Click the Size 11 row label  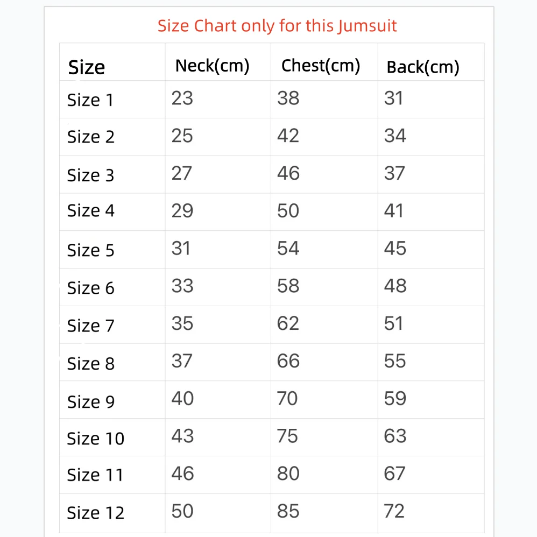coord(95,475)
